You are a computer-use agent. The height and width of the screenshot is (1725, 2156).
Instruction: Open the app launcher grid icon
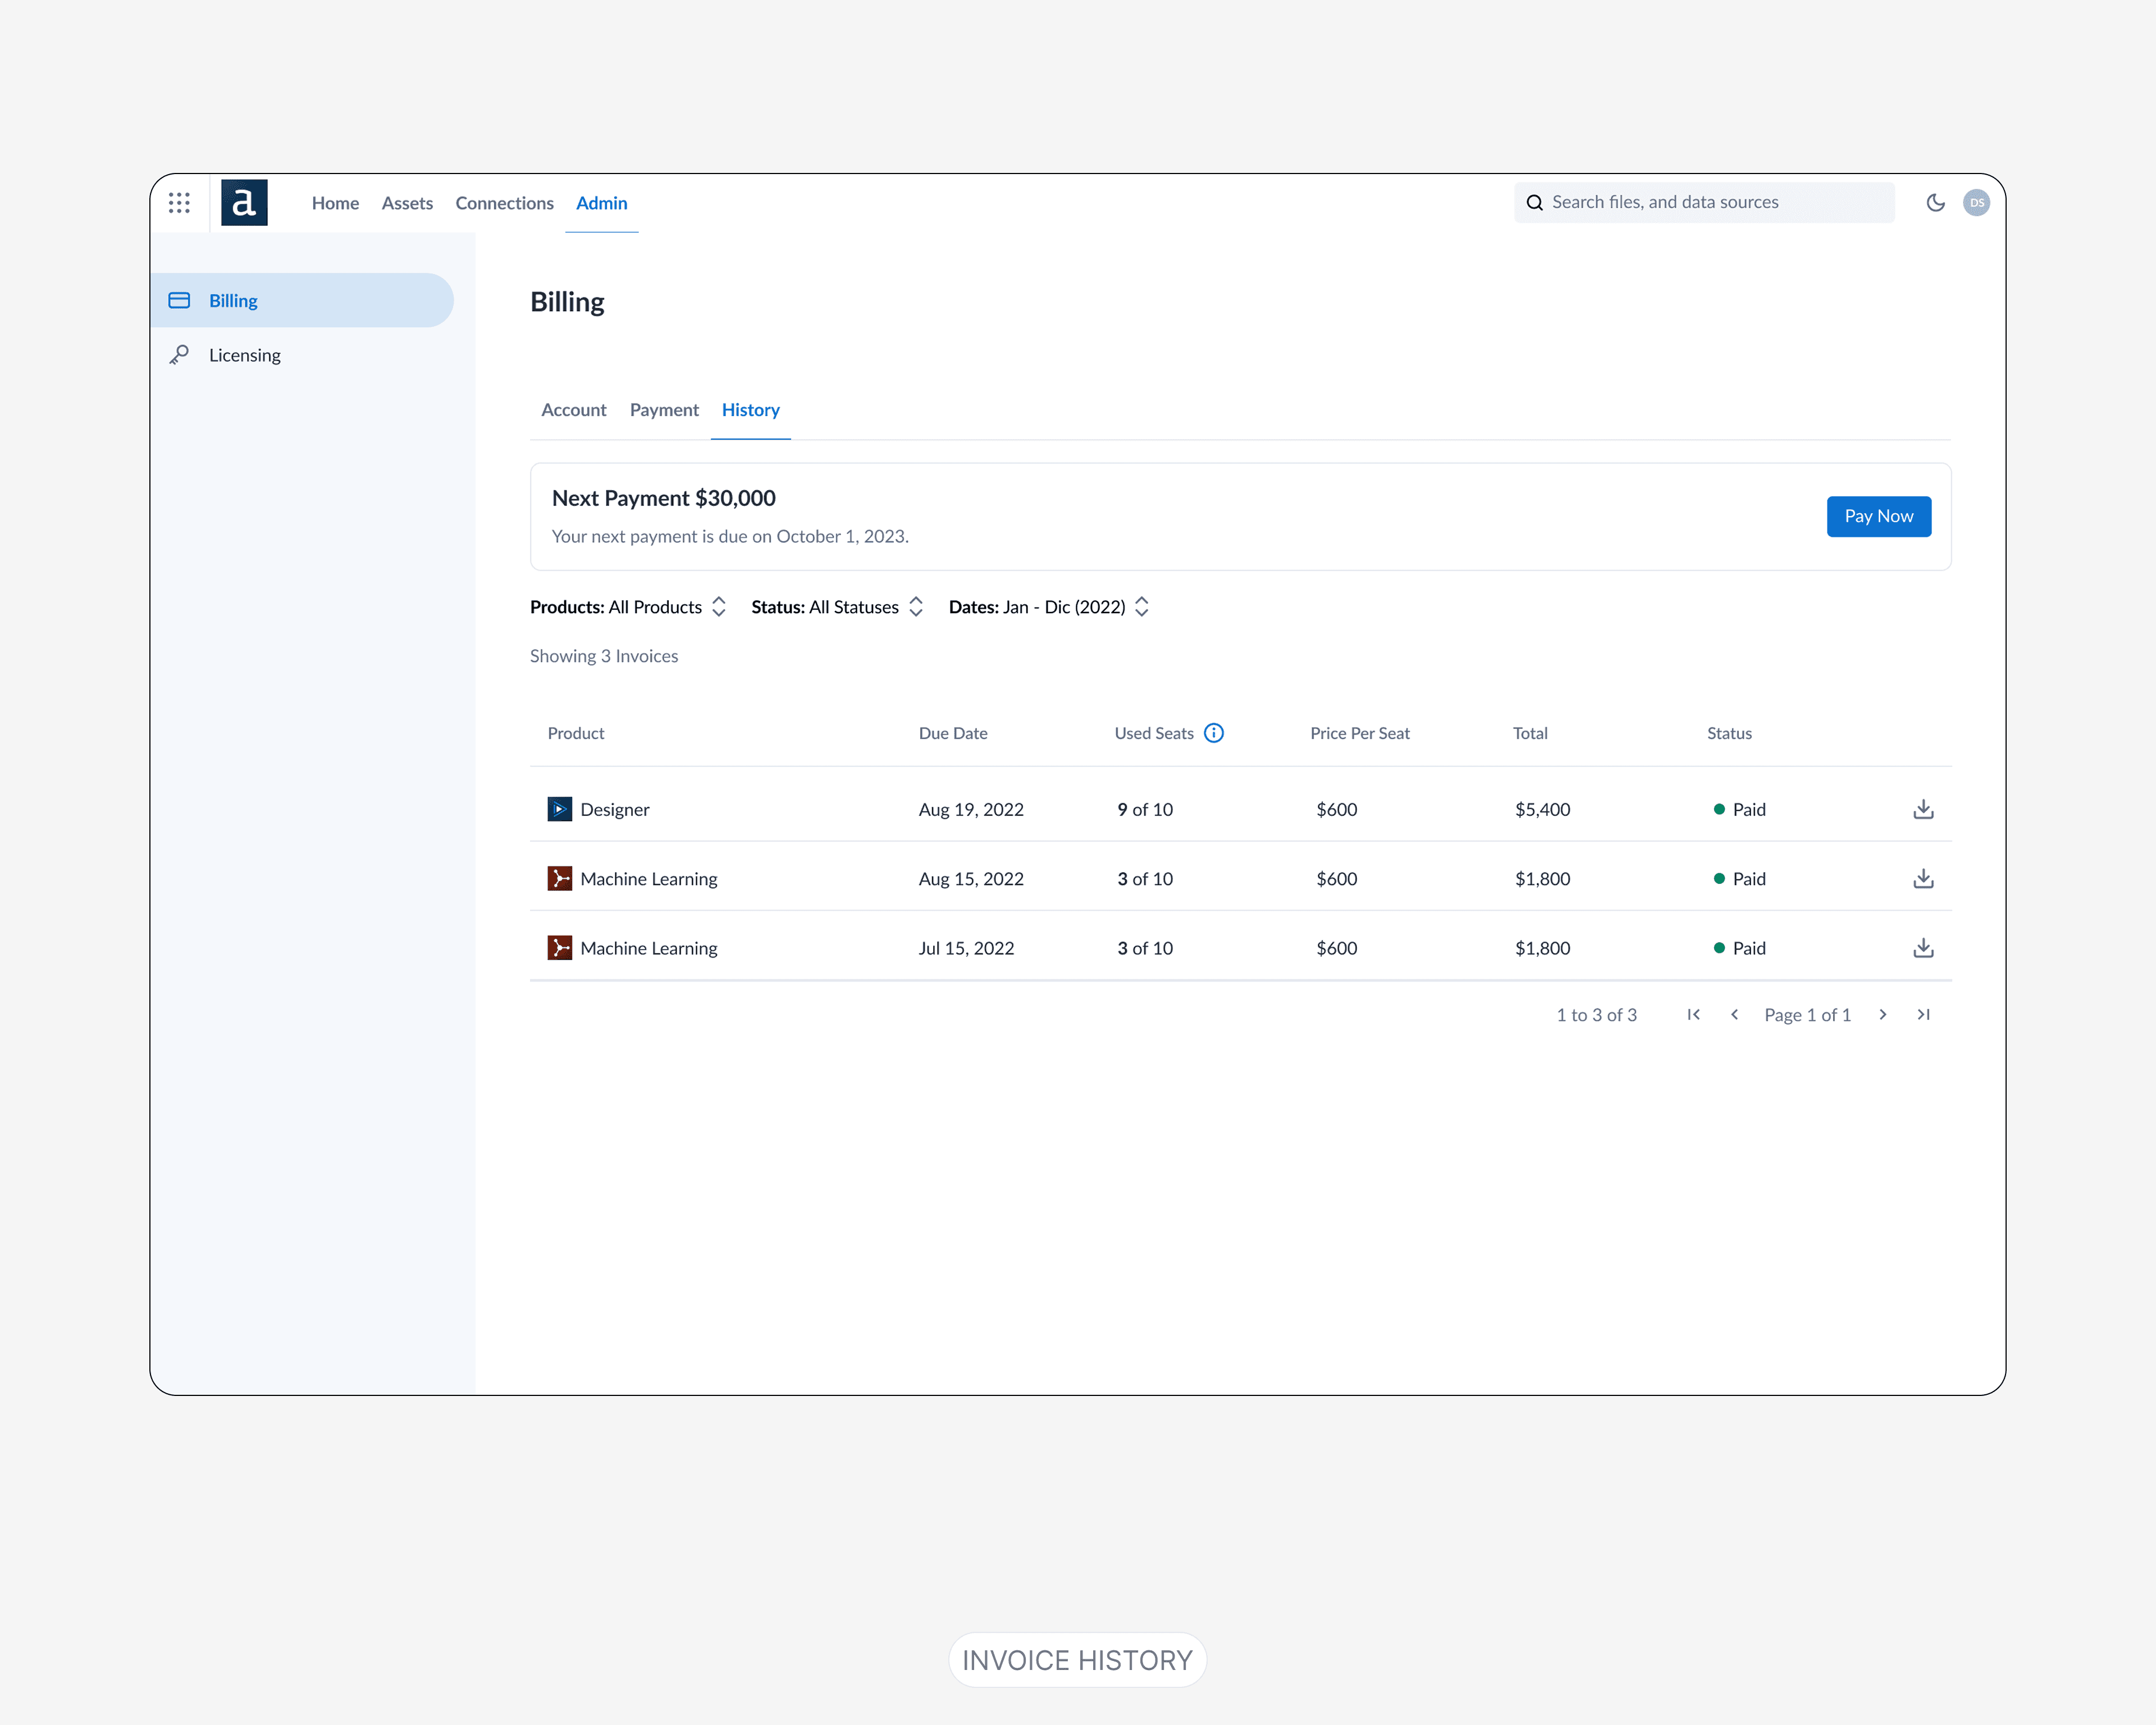(179, 203)
